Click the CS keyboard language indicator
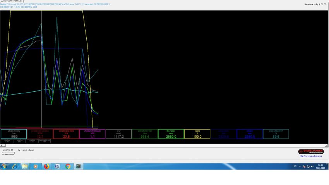This screenshot has width=329, height=185. (x=295, y=166)
